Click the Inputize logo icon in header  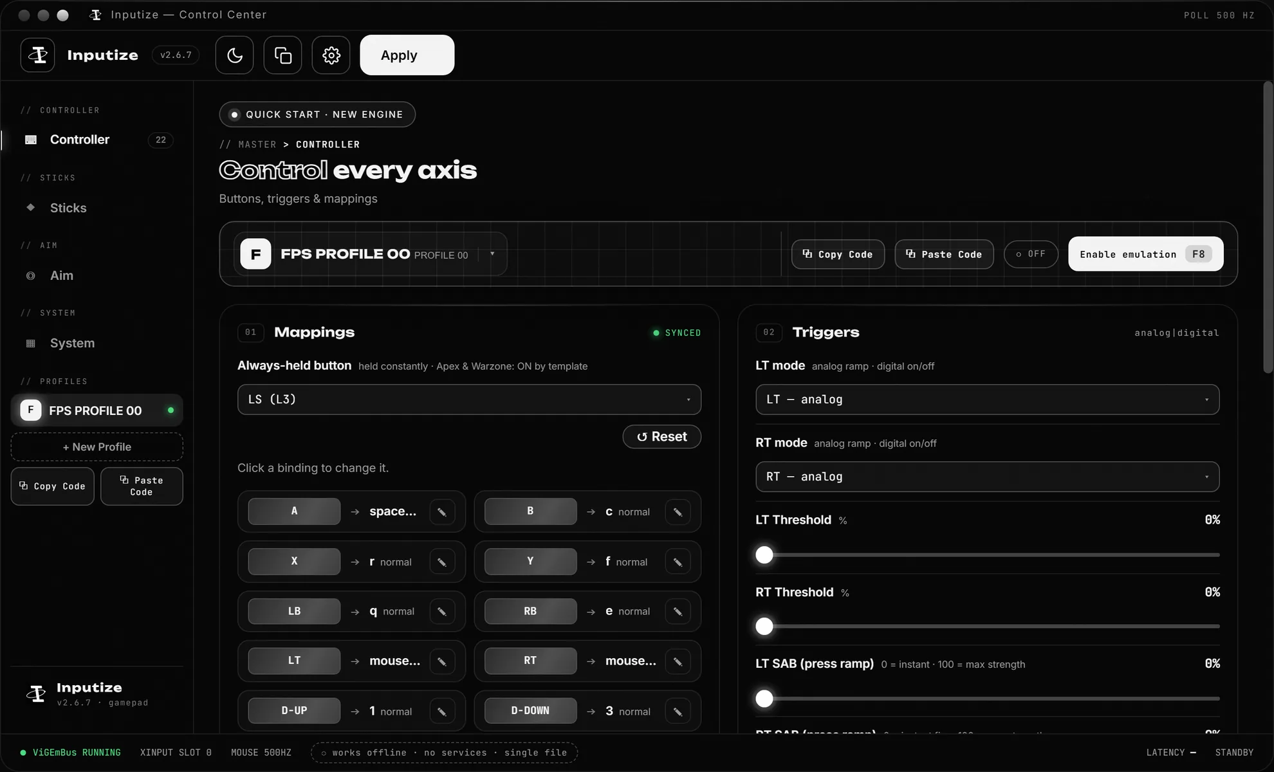37,55
